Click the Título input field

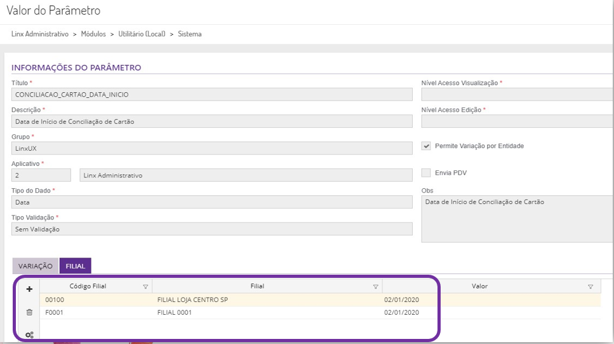click(212, 95)
